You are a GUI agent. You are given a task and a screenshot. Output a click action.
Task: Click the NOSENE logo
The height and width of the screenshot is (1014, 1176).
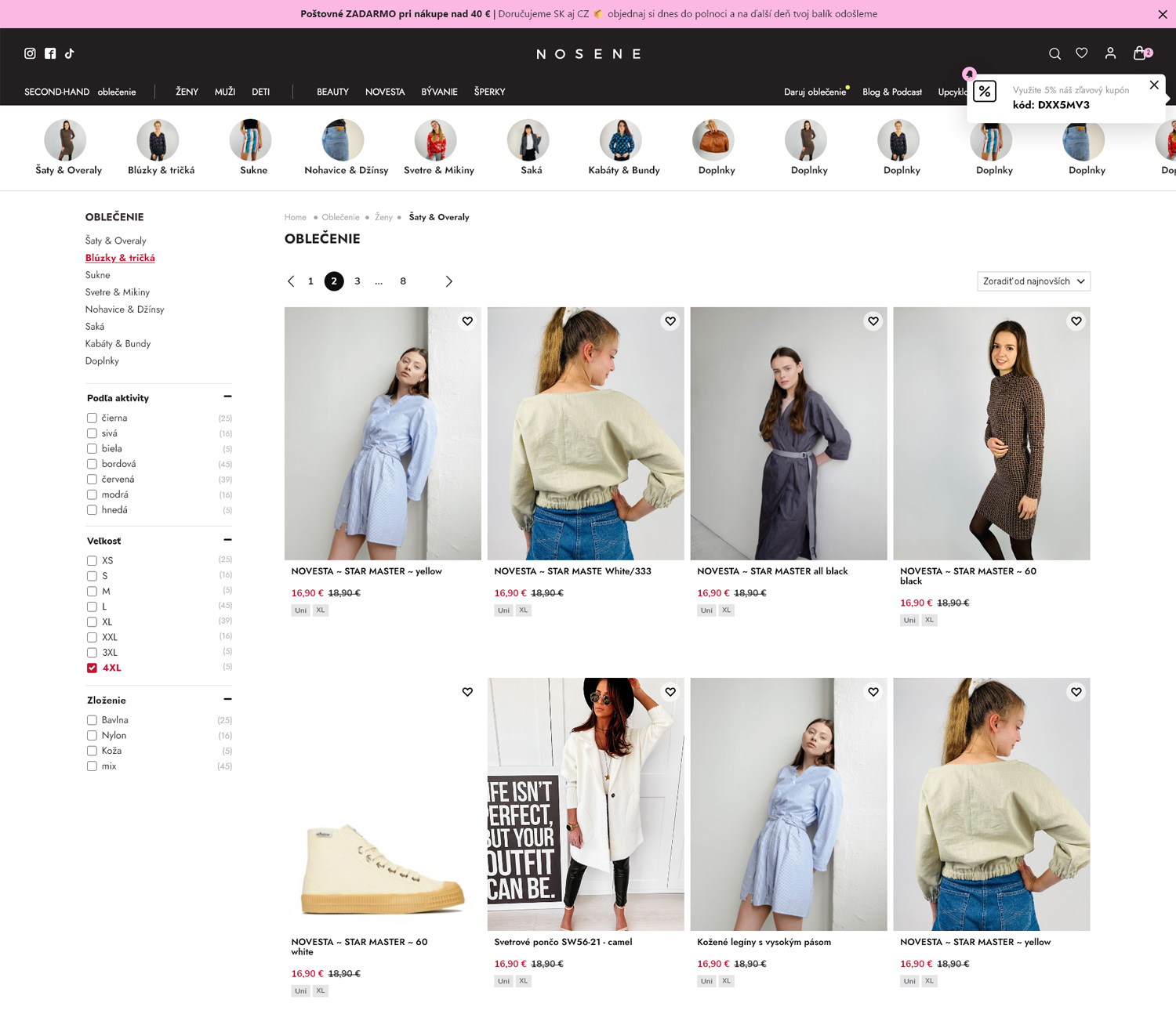coord(588,54)
